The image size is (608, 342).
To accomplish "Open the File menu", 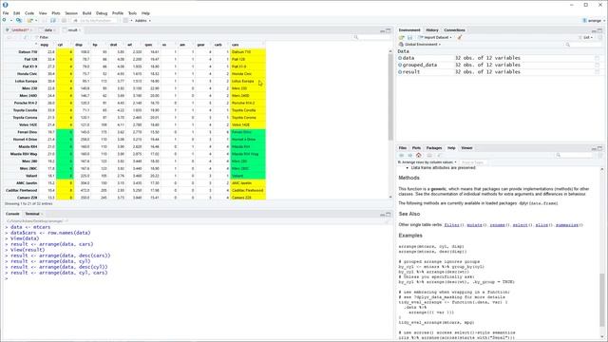I will [x=6, y=13].
